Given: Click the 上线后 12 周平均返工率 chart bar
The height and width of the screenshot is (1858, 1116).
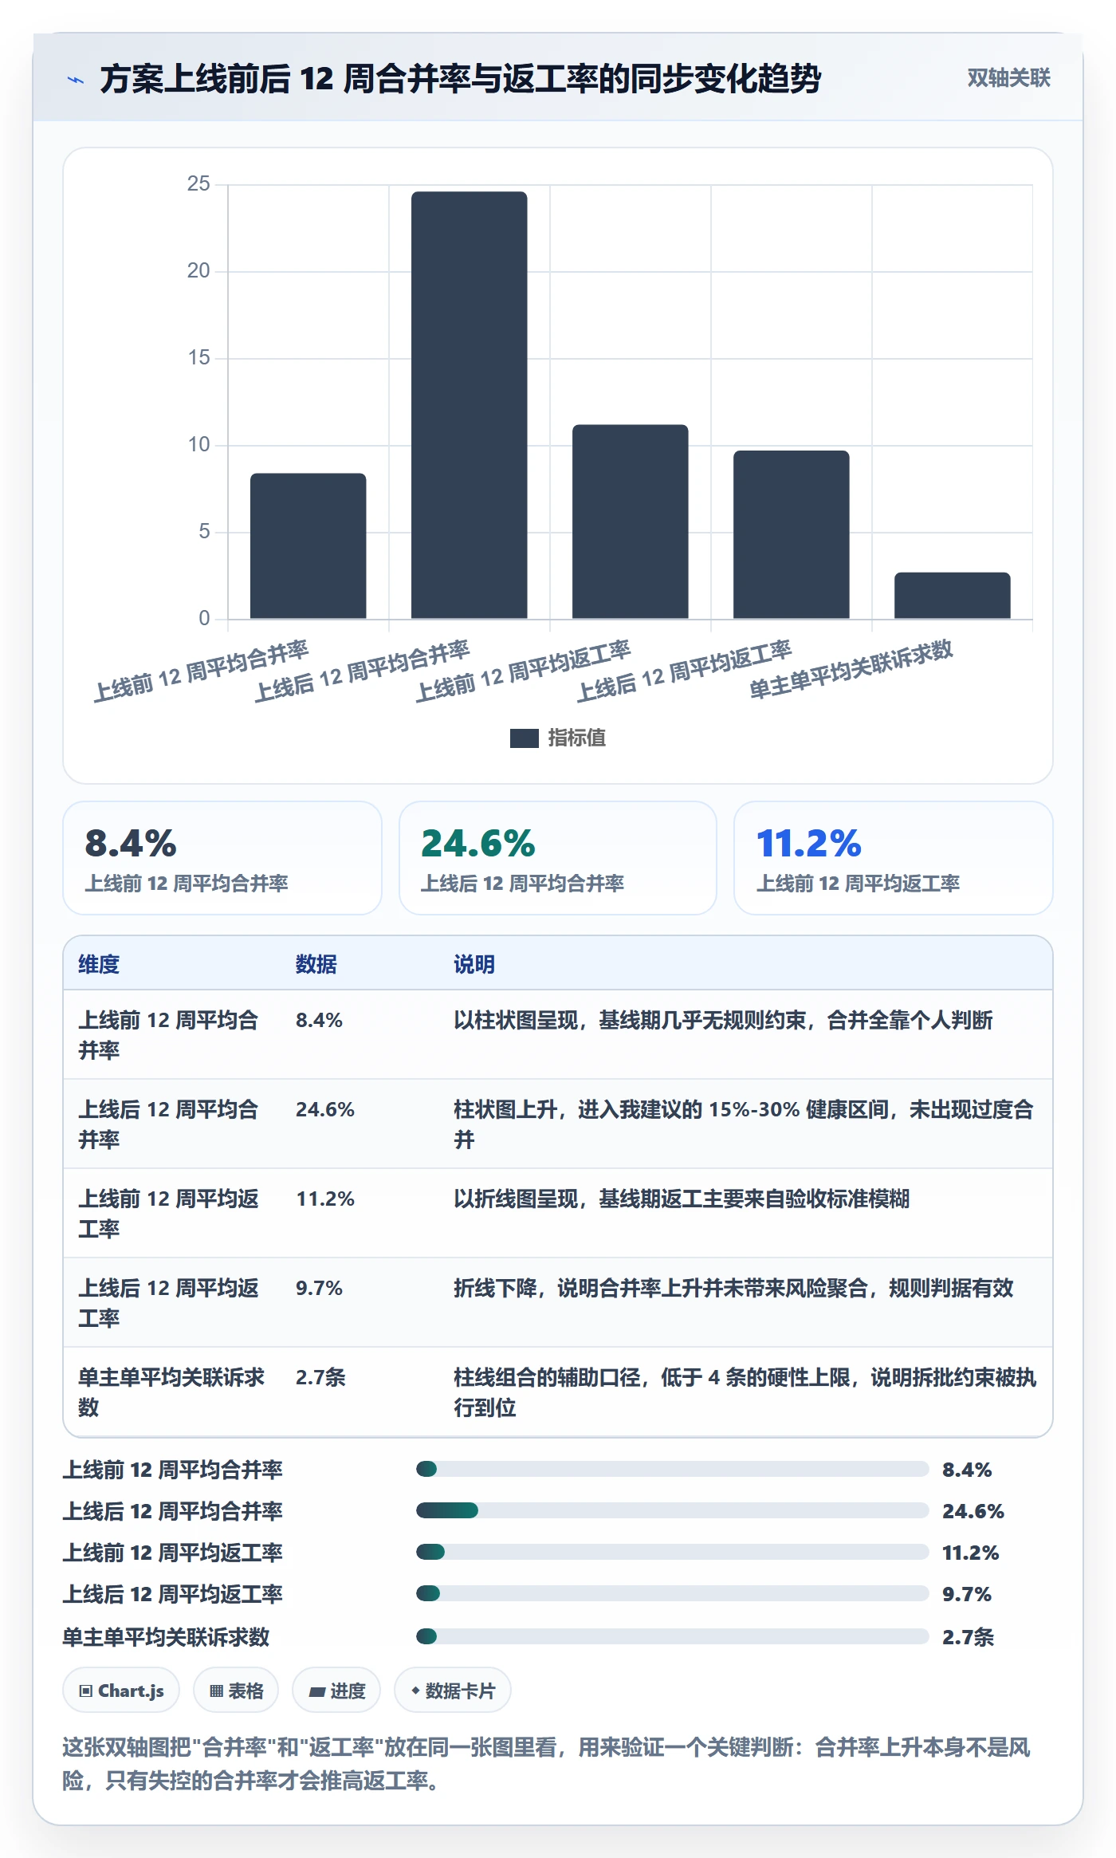Looking at the screenshot, I should point(791,534).
